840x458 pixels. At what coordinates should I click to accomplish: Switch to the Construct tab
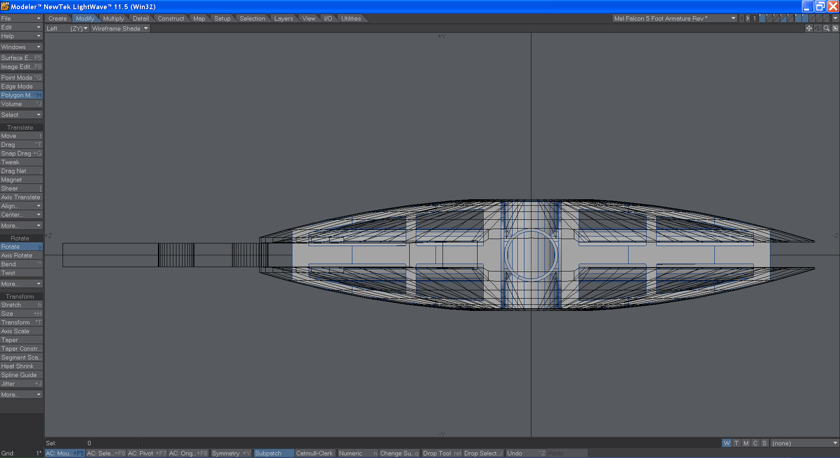point(171,18)
